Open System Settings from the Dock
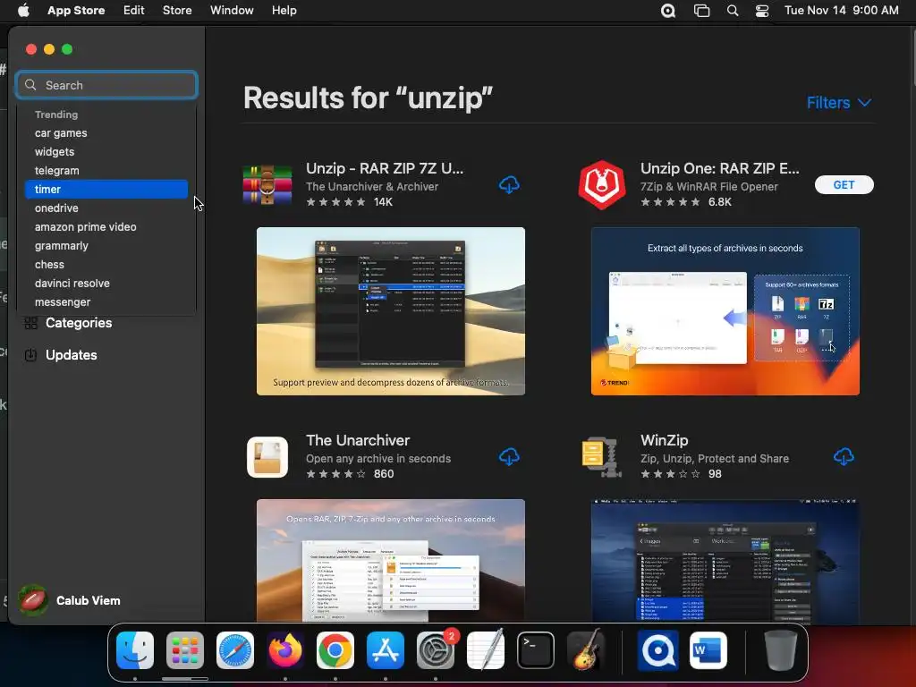 coord(436,650)
